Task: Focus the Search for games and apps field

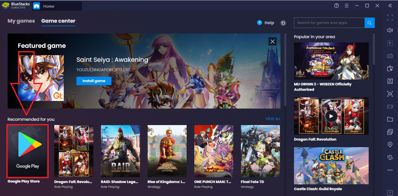Action: 329,23
